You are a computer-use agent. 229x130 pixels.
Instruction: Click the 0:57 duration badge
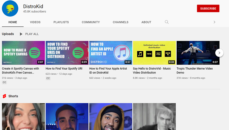[128, 62]
